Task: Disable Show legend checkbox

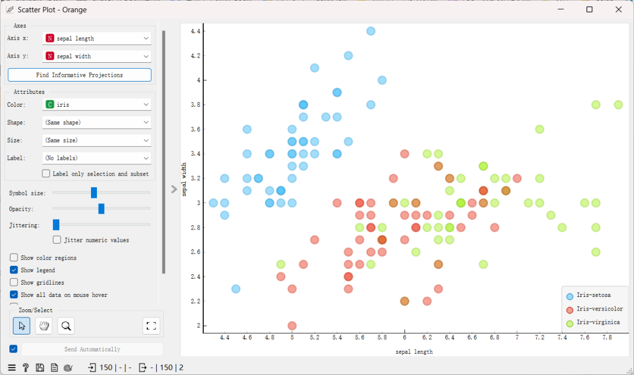Action: (14, 269)
